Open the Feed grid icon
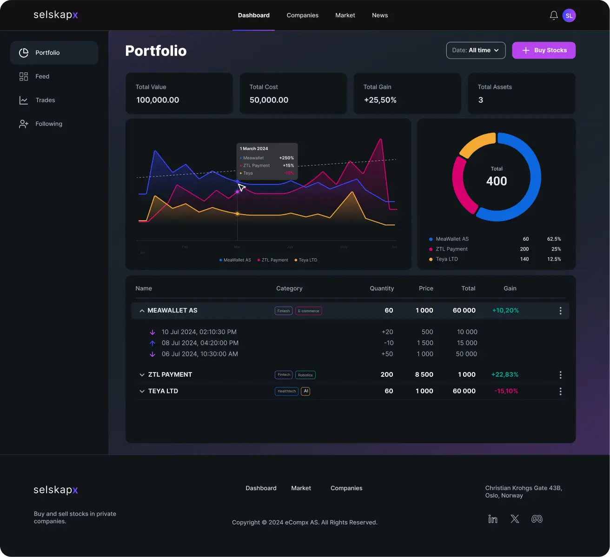The image size is (610, 557). (x=24, y=77)
